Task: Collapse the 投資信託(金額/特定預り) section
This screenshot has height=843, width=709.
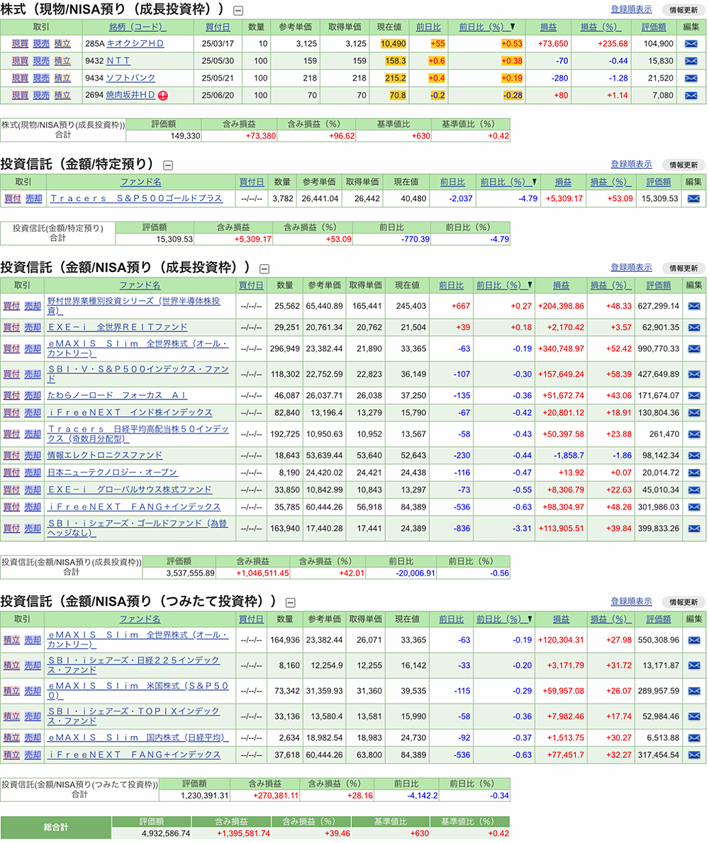Action: [x=168, y=165]
